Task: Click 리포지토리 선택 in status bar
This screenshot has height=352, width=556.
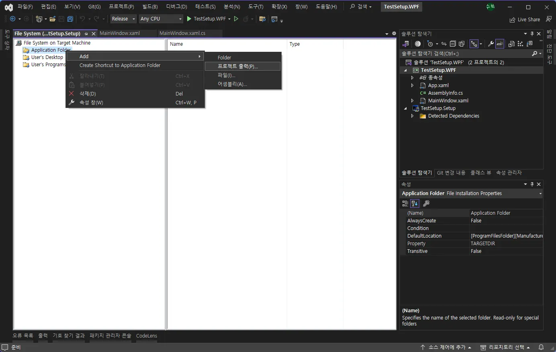Action: 505,347
